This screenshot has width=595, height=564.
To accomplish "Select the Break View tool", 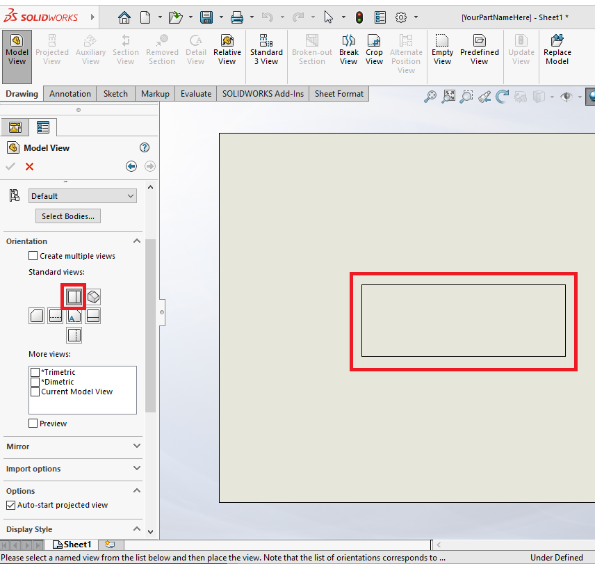I will [x=348, y=49].
